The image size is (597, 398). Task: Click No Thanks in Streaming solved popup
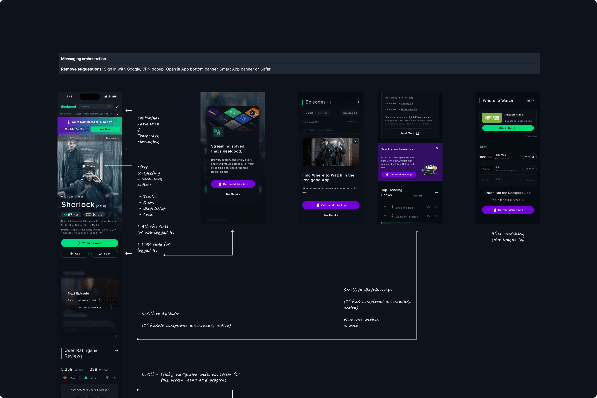coord(233,194)
